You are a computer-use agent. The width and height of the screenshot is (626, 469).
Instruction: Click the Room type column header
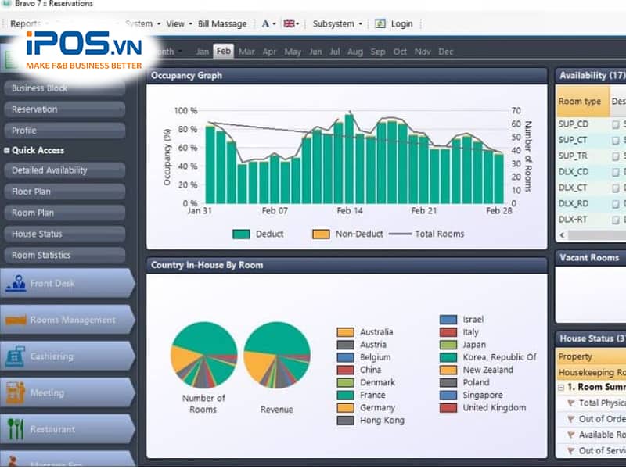[580, 102]
